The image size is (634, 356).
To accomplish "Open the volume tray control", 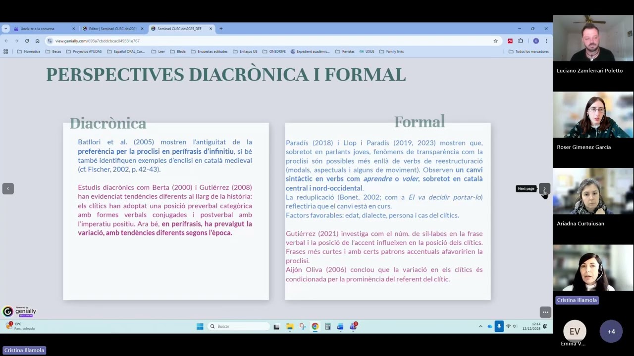I will pyautogui.click(x=515, y=326).
